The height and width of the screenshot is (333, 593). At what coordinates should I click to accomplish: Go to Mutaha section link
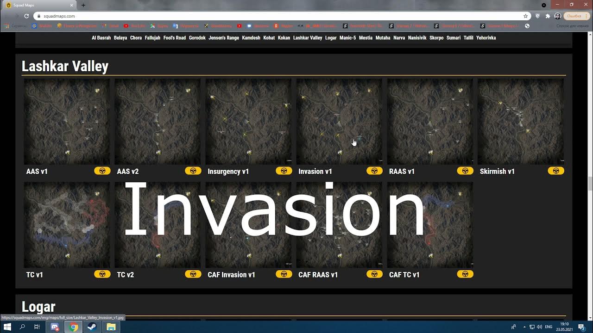(383, 38)
